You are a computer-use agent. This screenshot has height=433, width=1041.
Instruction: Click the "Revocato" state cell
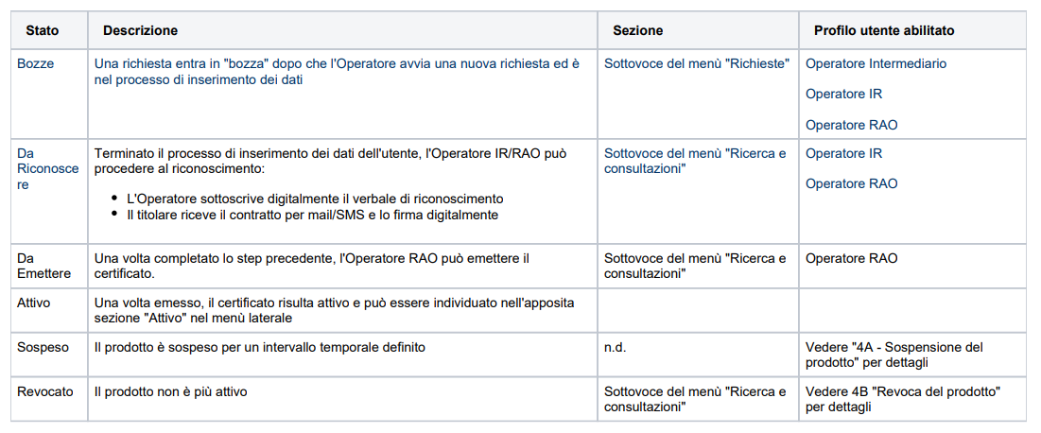click(x=44, y=391)
